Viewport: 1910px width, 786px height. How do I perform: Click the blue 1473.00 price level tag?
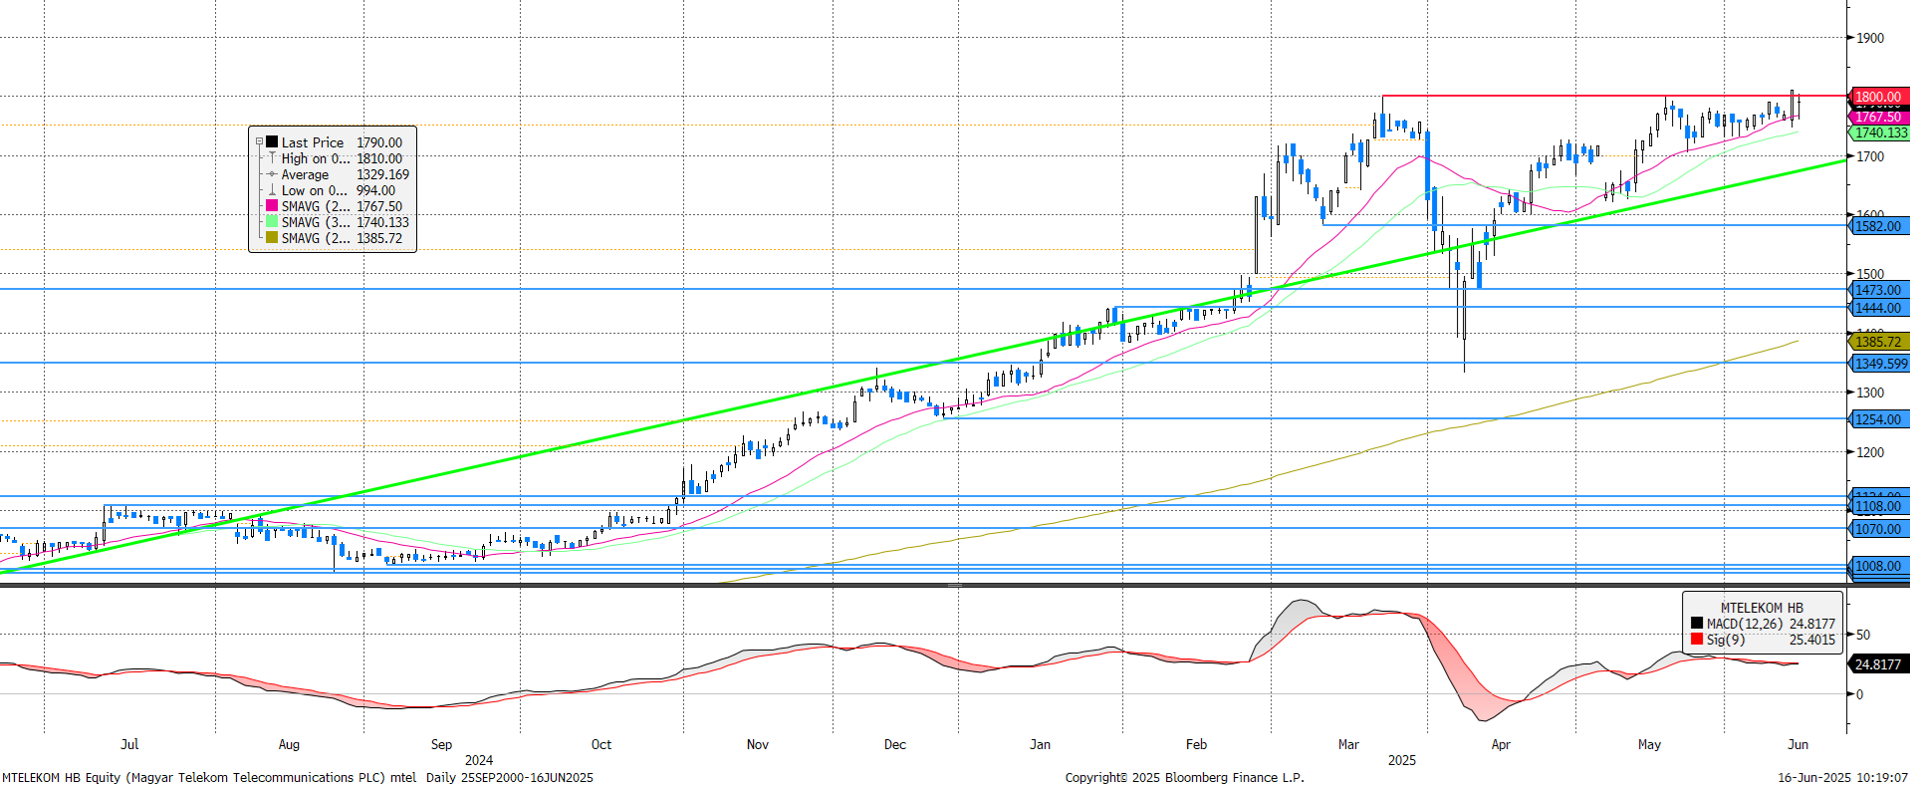1878,290
